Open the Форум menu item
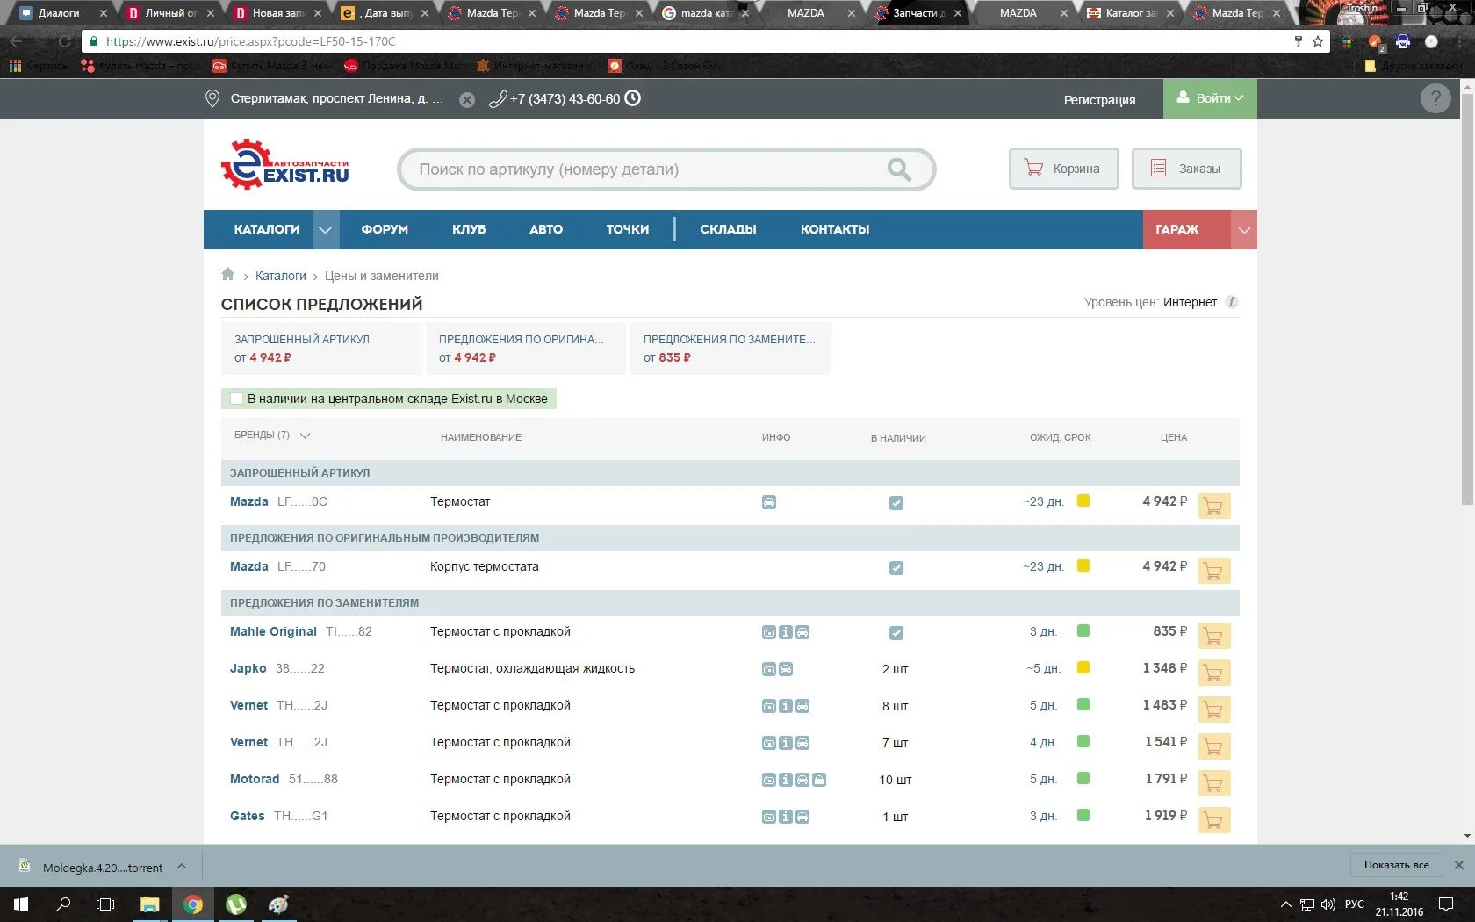The image size is (1475, 922). tap(385, 229)
